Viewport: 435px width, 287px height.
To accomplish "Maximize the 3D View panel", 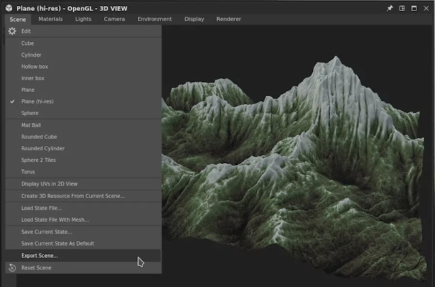I will tap(414, 8).
